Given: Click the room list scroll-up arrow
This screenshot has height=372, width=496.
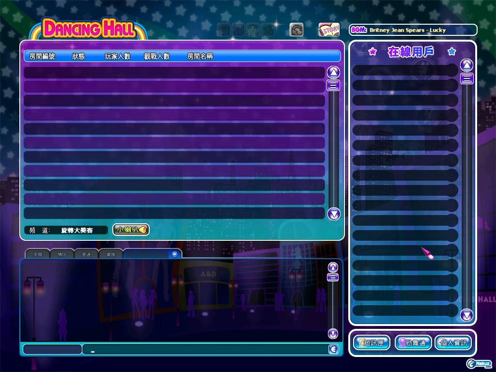Looking at the screenshot, I should (333, 73).
